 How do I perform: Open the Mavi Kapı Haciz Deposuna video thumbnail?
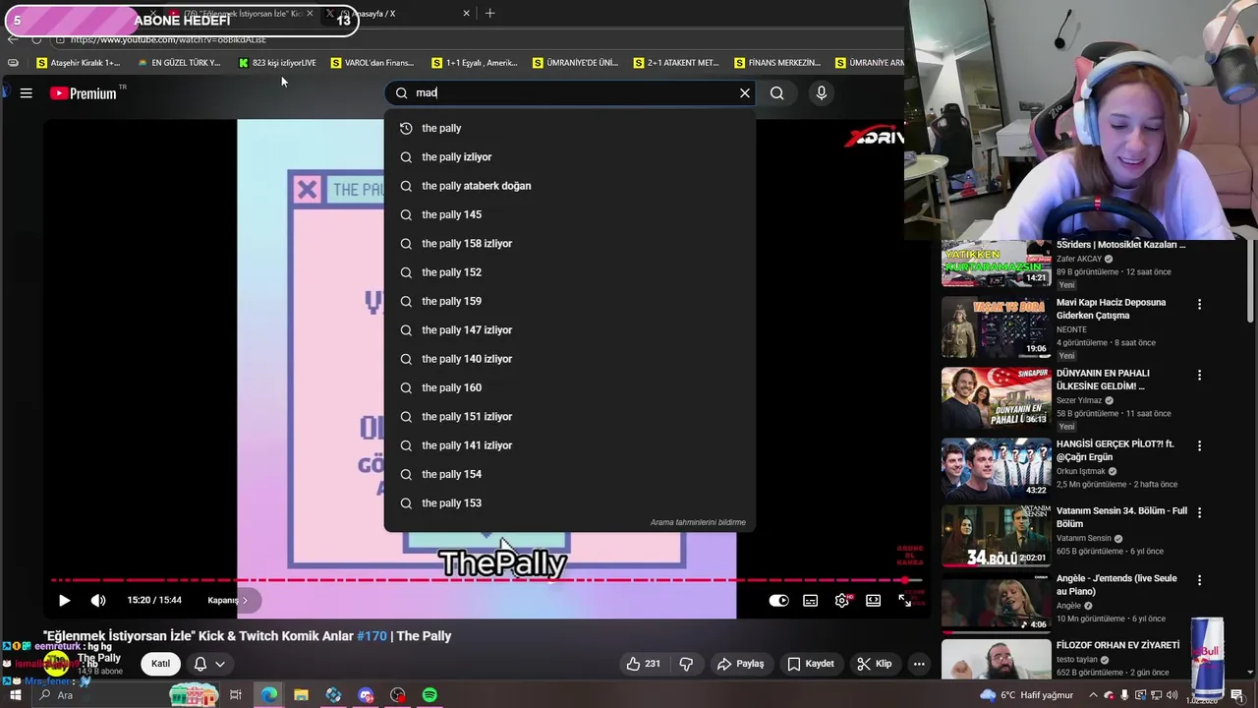click(x=996, y=327)
